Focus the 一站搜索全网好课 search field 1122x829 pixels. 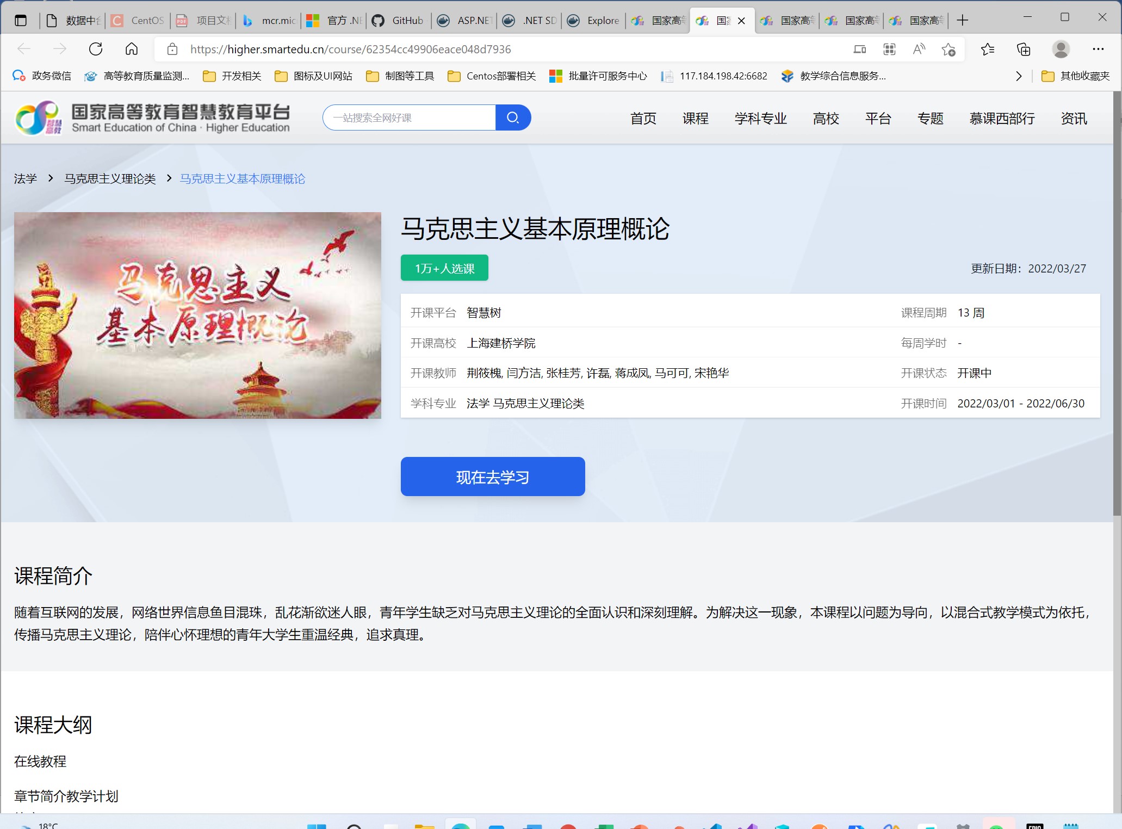[409, 117]
